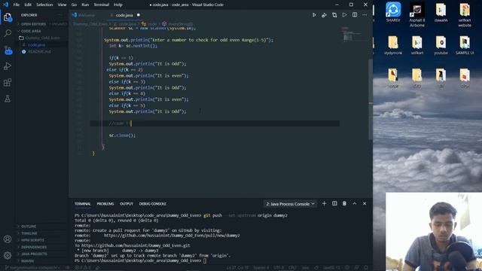482x271 pixels.
Task: Run the Java file with play icon
Action: (314, 15)
